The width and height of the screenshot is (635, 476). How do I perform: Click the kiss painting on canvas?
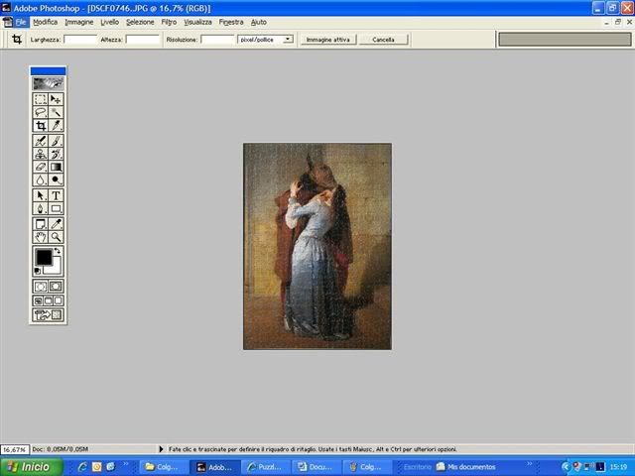coord(317,246)
